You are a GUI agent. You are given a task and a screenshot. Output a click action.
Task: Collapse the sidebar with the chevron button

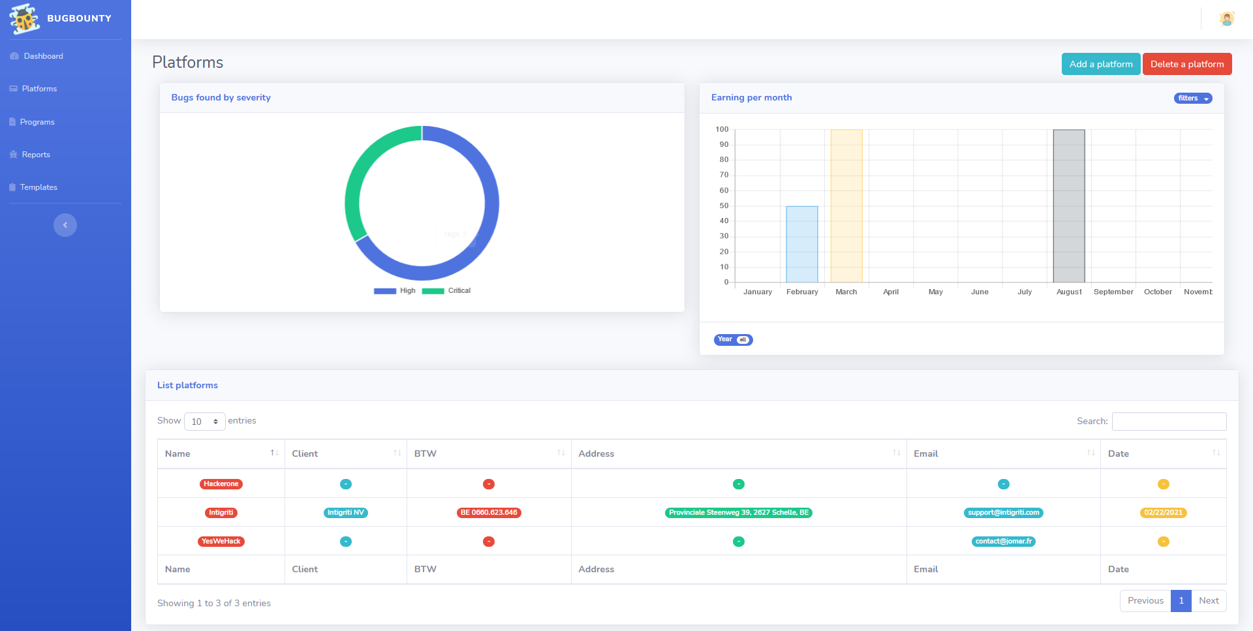coord(65,225)
